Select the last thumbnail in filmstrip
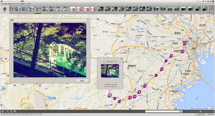 click(205, 9)
